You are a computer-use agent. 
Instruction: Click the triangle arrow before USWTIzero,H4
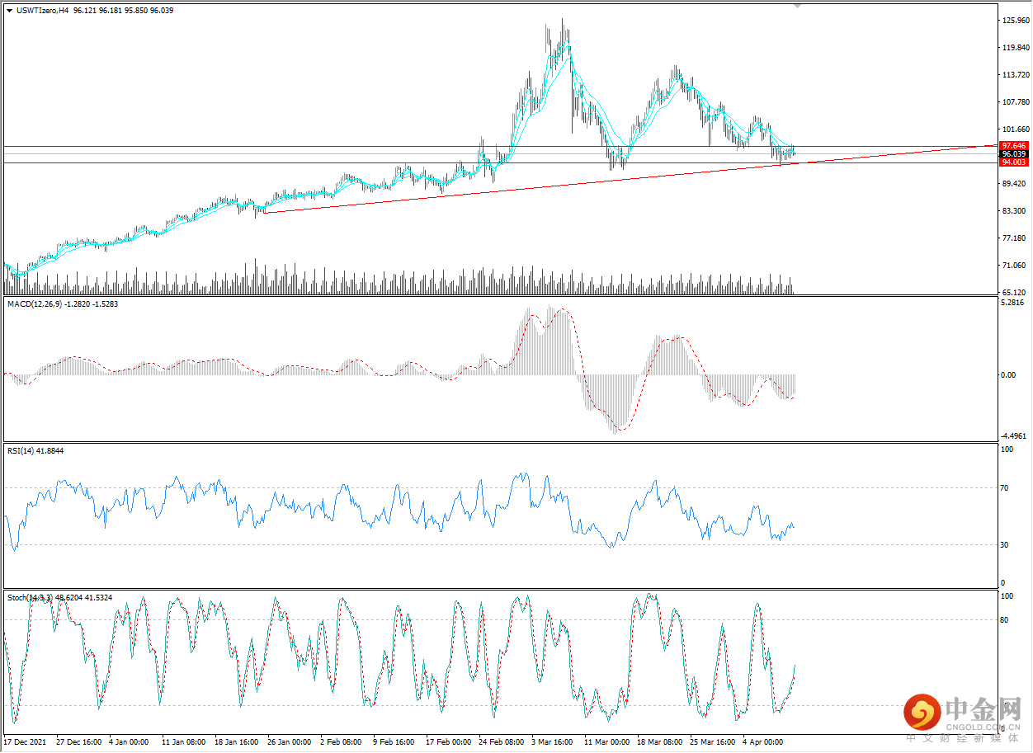point(9,11)
